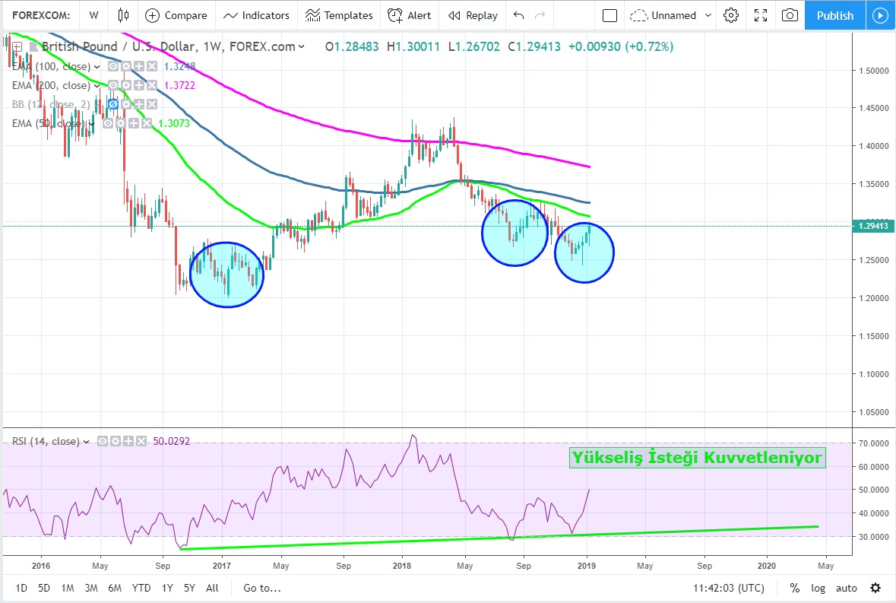
Task: Toggle log scale on price axis
Action: click(818, 588)
